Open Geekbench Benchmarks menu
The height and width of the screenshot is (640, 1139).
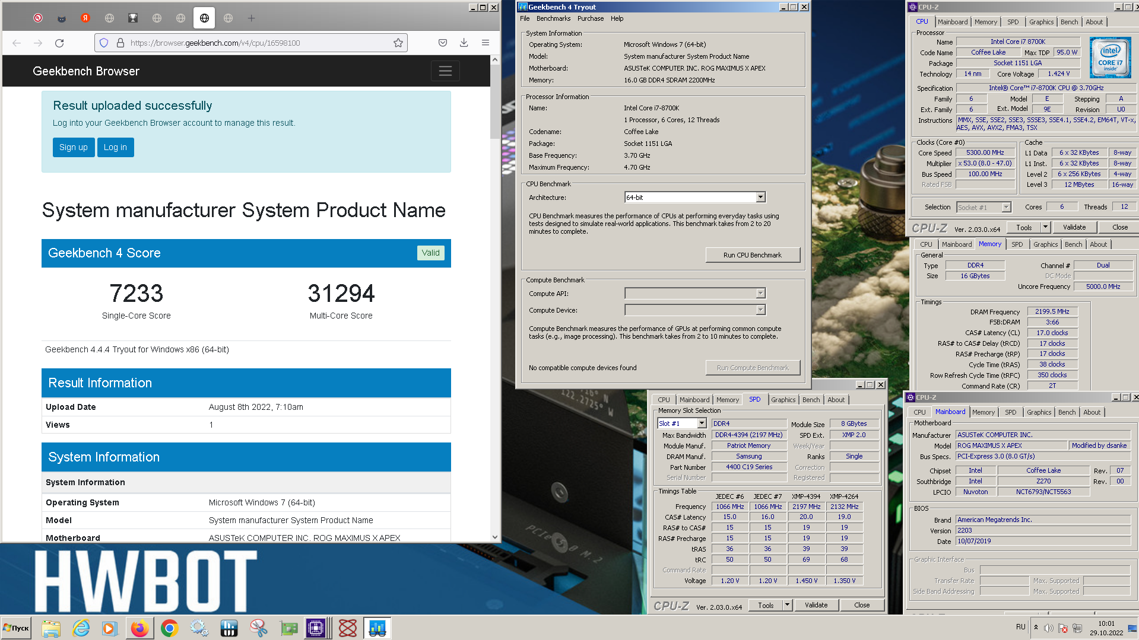click(x=553, y=18)
